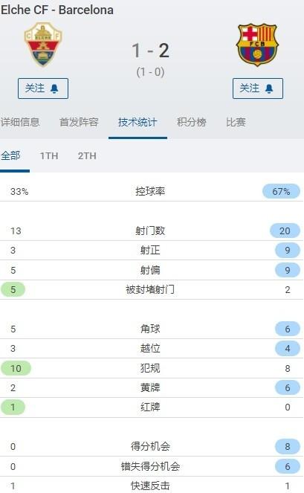Tap bell icon under Barcelona crest
Image resolution: width=304 pixels, height=493 pixels.
pyautogui.click(x=269, y=88)
